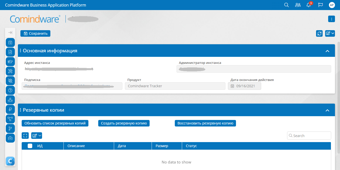The width and height of the screenshot is (340, 170).
Task: Sort by ИД column header
Action: tap(40, 146)
